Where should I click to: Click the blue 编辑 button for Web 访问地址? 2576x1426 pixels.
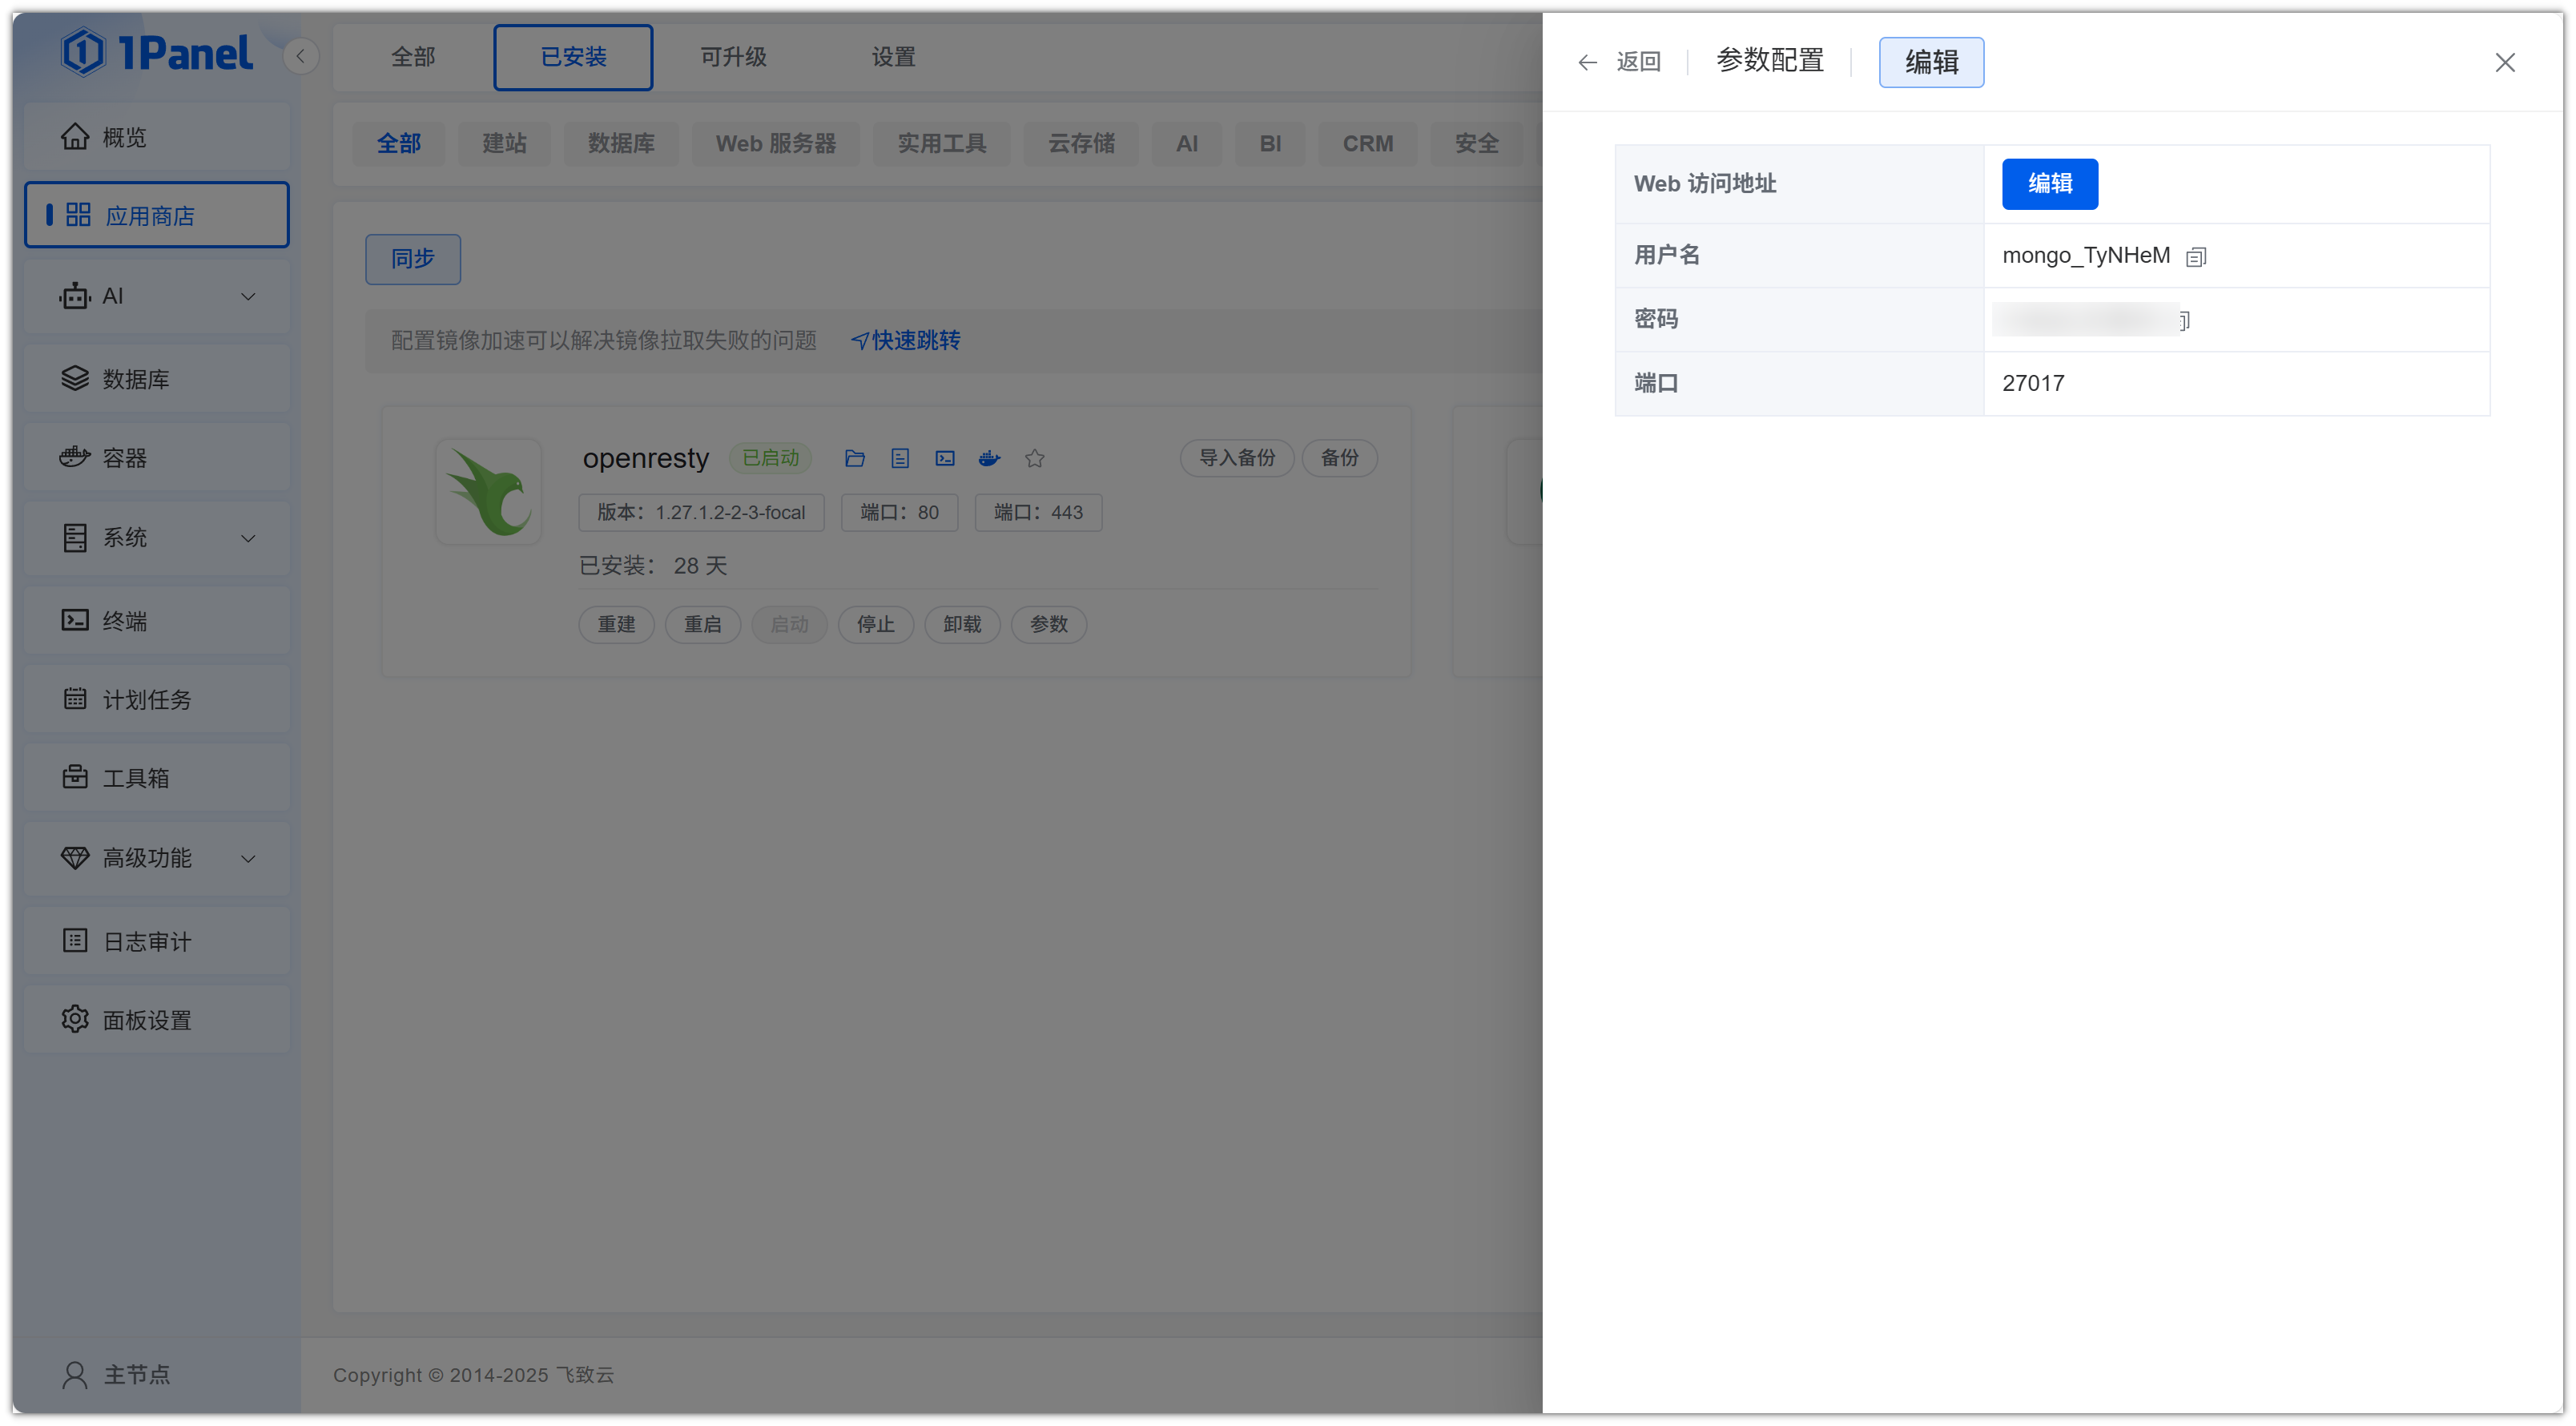click(x=2048, y=183)
